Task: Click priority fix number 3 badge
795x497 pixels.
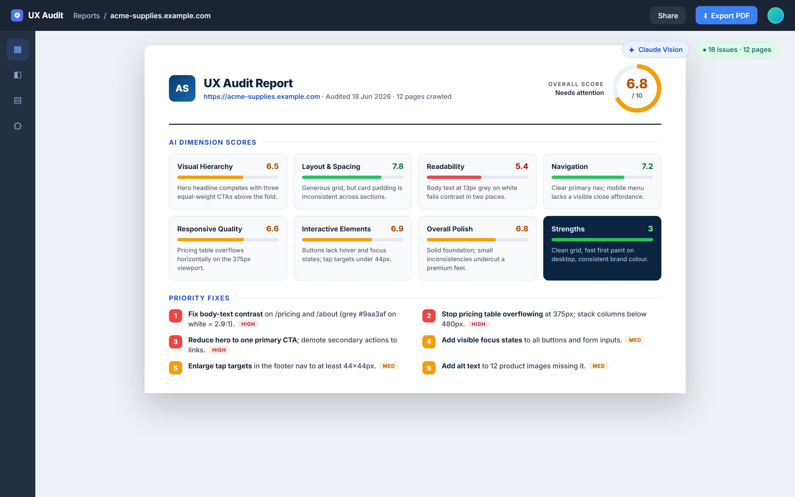Action: click(176, 342)
